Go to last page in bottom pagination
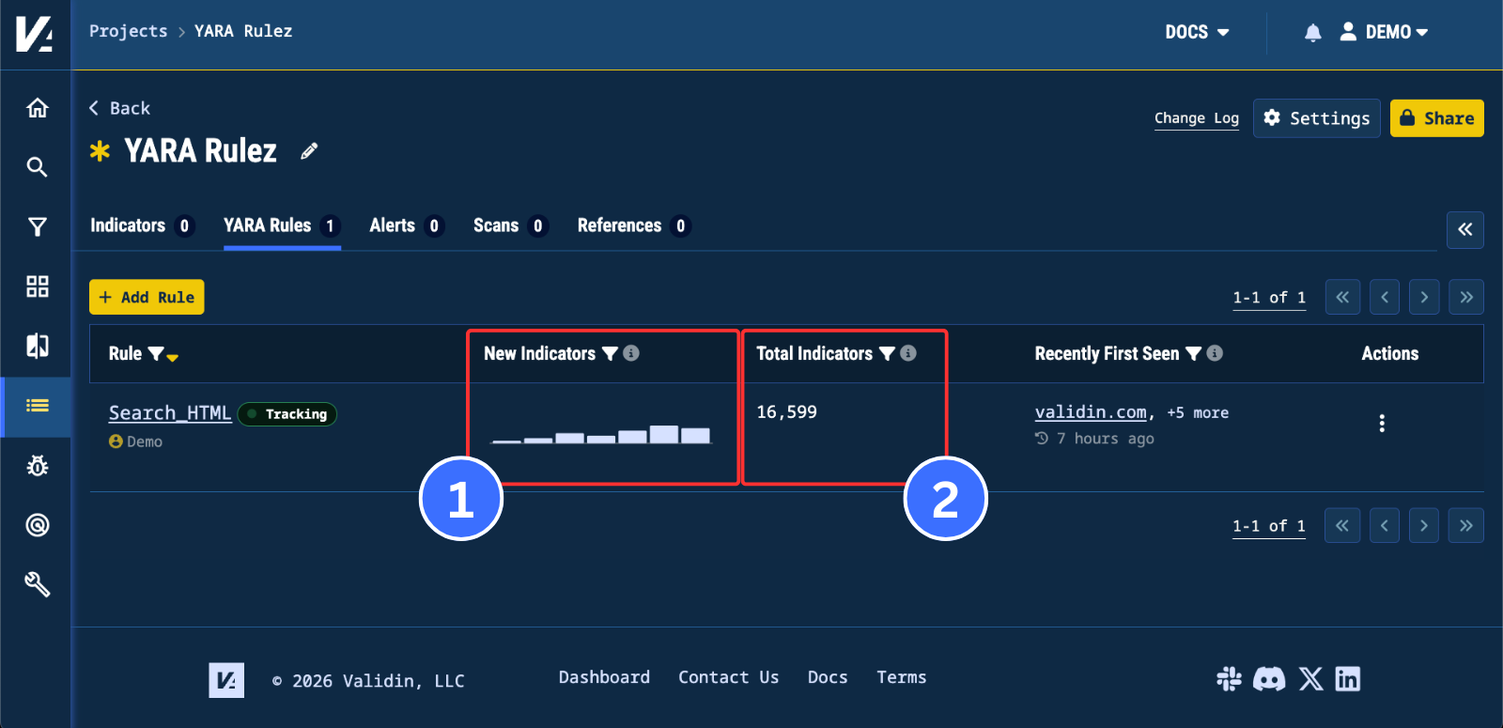This screenshot has height=728, width=1503. pos(1466,525)
